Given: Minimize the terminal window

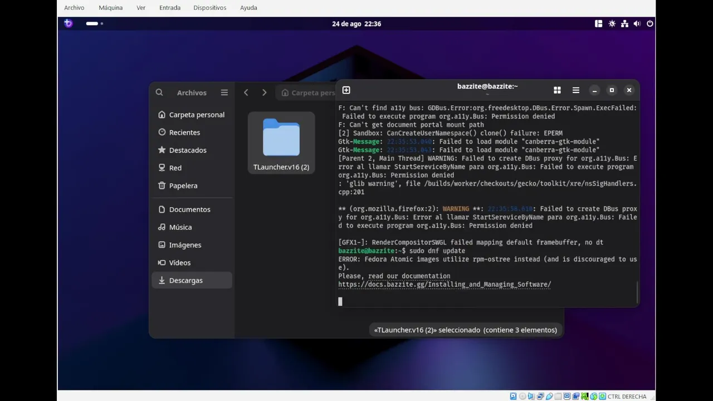Looking at the screenshot, I should coord(594,90).
